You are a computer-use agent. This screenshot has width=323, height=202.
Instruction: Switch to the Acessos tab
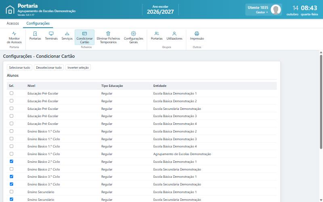13,23
